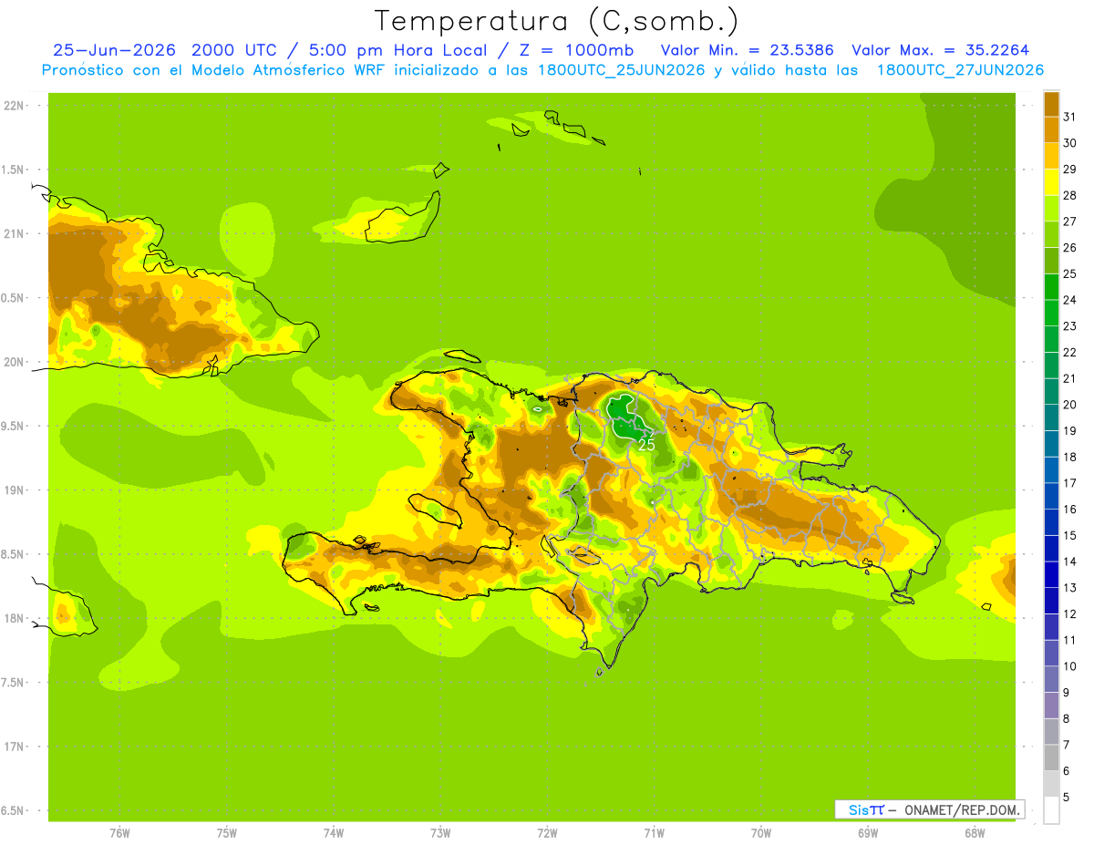1094x845 pixels.
Task: Click "1800UTC_27JUN2026" valid-until time text
Action: click(960, 70)
